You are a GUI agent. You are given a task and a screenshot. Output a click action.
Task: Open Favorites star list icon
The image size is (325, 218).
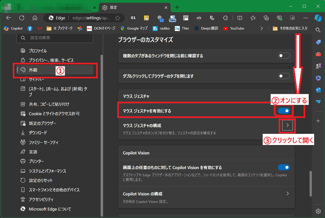(253, 18)
